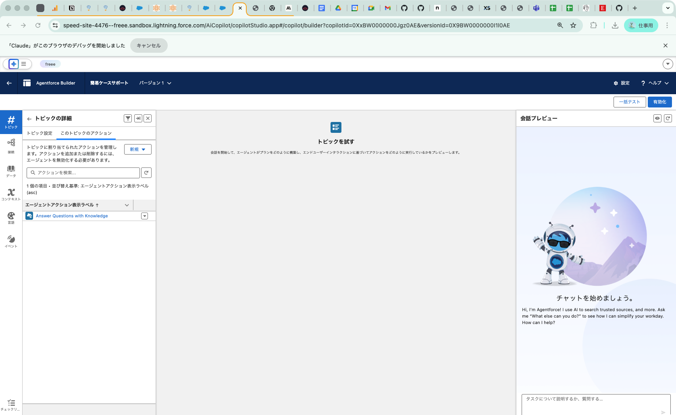Screen dimensions: 676x415
Task: Open the 接続 (connections) sidebar panel
Action: [x=11, y=145]
